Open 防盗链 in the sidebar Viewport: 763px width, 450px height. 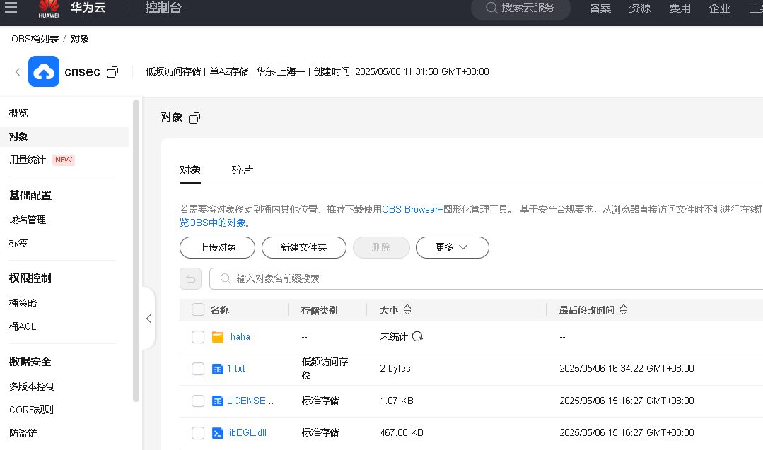pyautogui.click(x=23, y=434)
